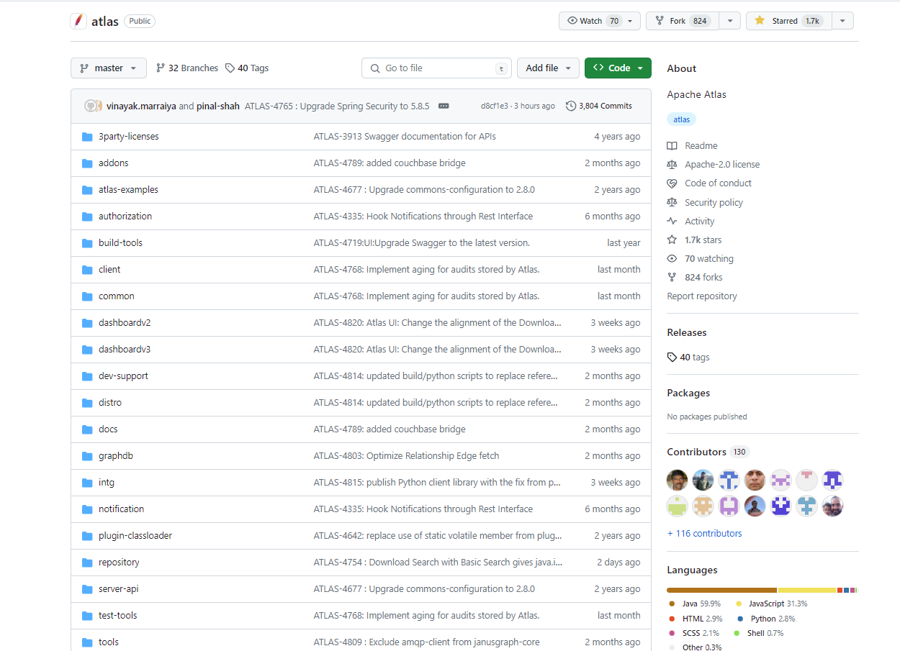Click the Java segment in the languages bar
Screen dimensions: 900x651
click(722, 590)
